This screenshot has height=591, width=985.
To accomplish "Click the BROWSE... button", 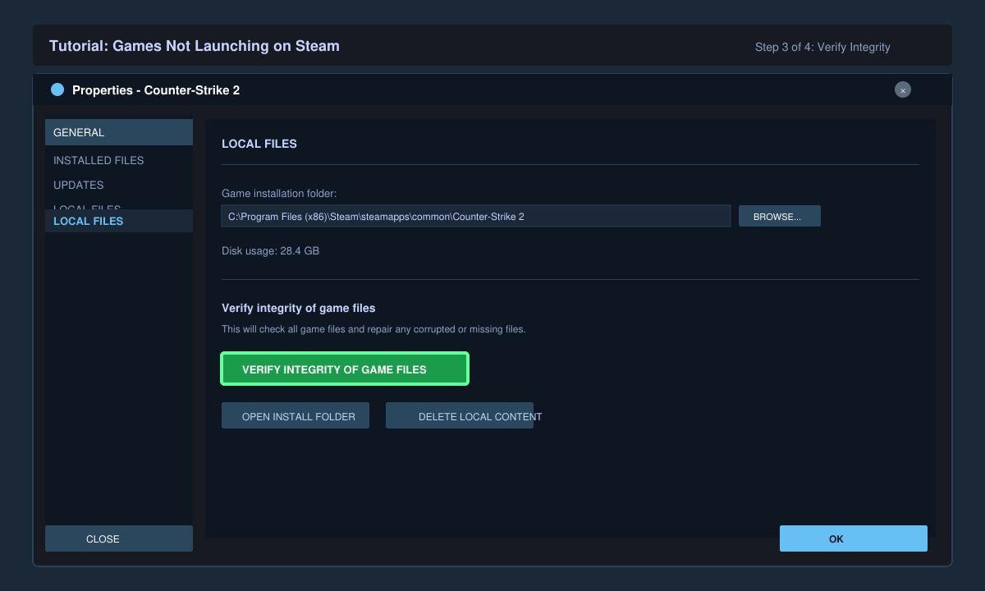I will click(x=780, y=216).
